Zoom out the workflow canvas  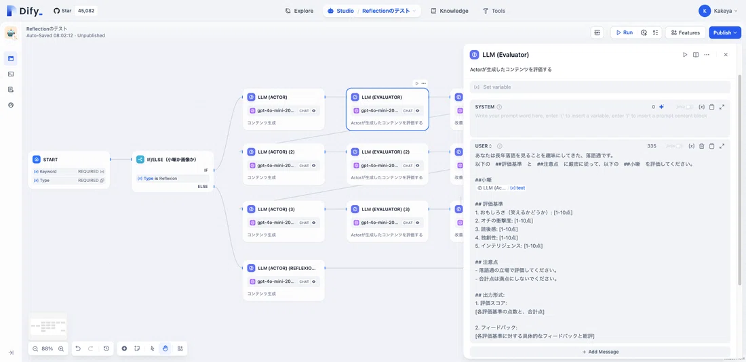(35, 348)
